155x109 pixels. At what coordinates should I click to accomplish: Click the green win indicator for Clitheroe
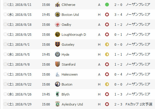coord(107,4)
